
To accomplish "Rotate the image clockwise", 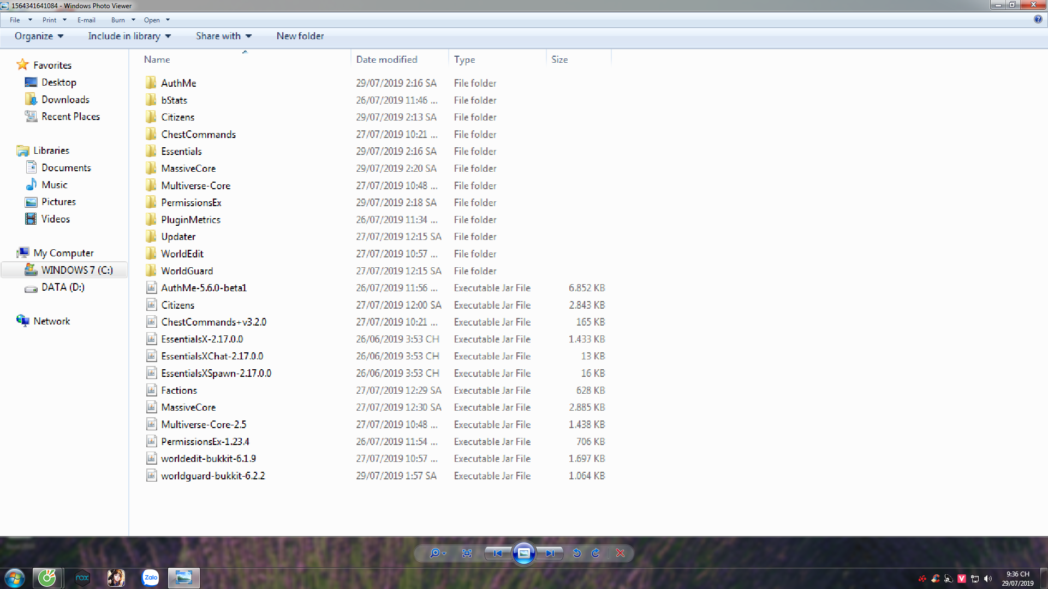I will (596, 553).
